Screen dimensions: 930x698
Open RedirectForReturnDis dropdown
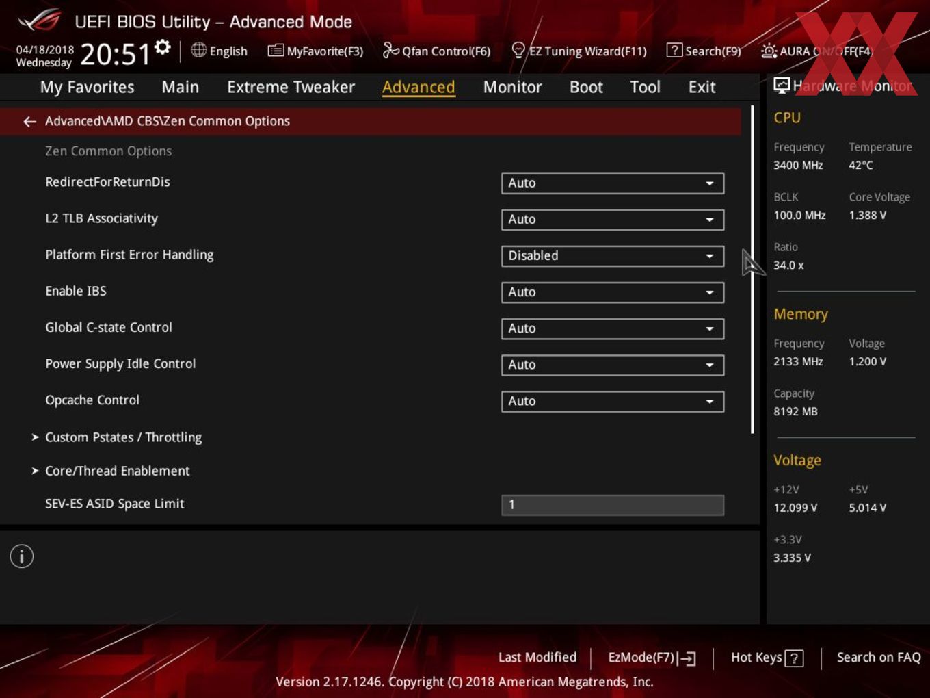pos(613,183)
